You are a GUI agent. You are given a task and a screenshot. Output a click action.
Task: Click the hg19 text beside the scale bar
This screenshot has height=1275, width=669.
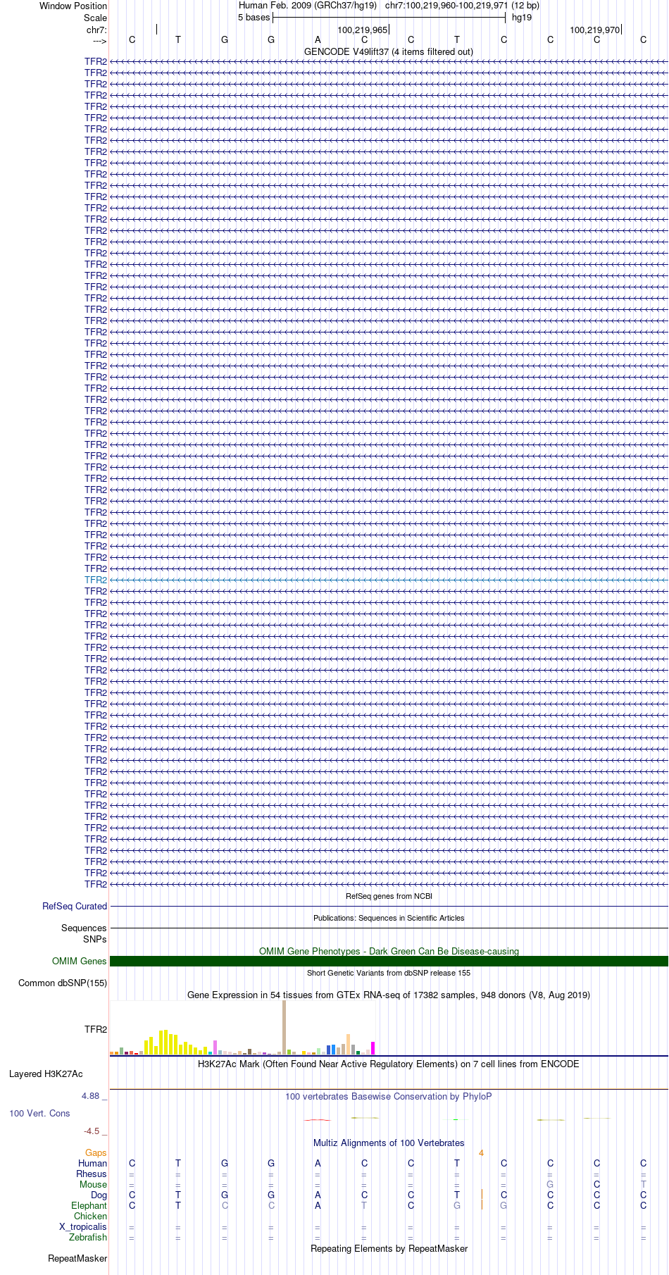coord(522,18)
